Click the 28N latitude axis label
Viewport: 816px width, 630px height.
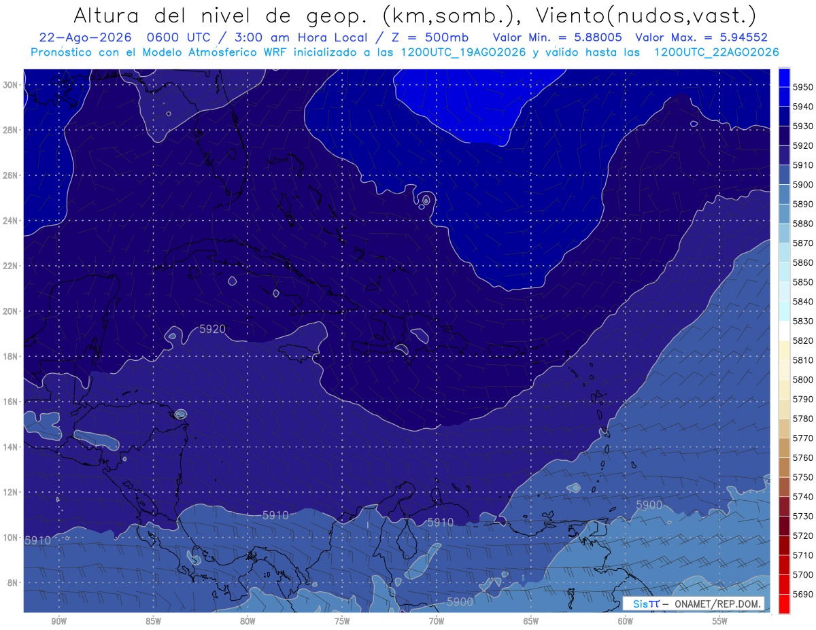pyautogui.click(x=10, y=130)
